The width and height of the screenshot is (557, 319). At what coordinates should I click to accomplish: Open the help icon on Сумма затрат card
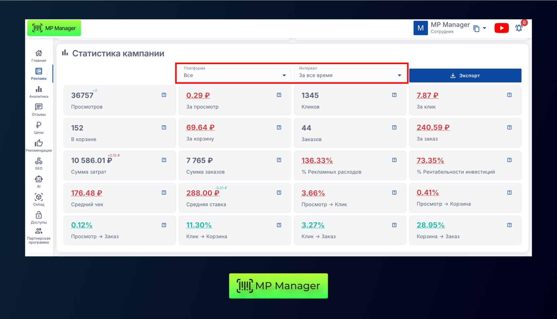[x=164, y=160]
